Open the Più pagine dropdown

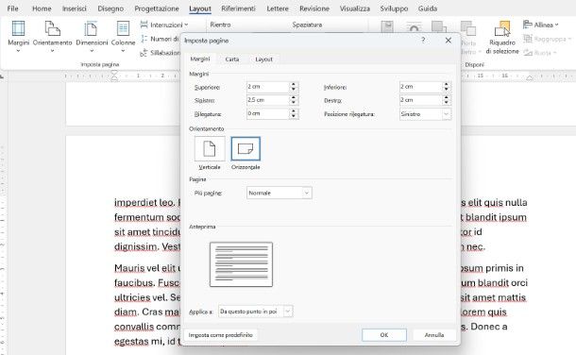[280, 193]
